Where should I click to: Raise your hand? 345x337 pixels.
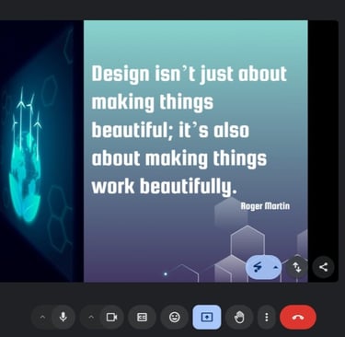point(239,317)
